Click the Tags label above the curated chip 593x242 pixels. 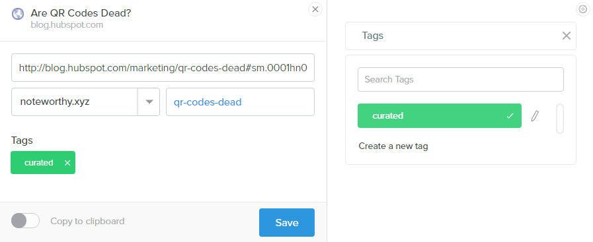coord(22,140)
